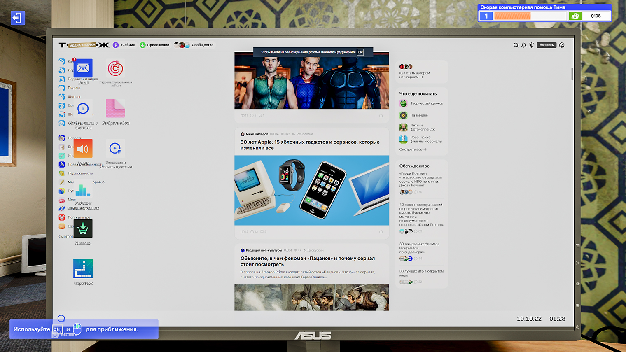Open the Информация о системе icon

coord(83,109)
